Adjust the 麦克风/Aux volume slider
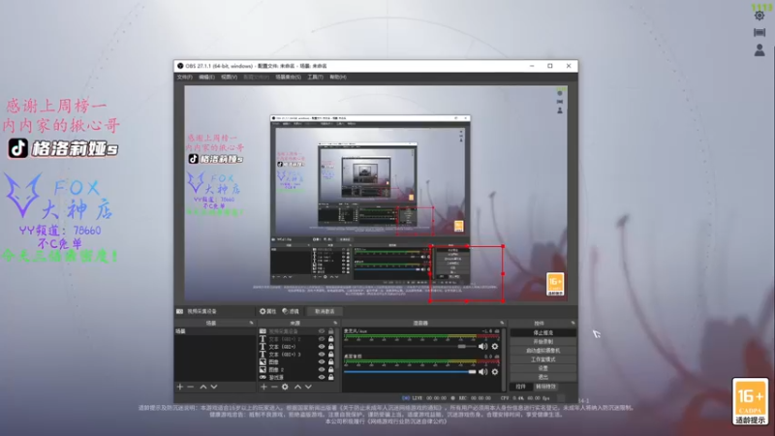Image resolution: width=775 pixels, height=436 pixels. click(x=411, y=347)
